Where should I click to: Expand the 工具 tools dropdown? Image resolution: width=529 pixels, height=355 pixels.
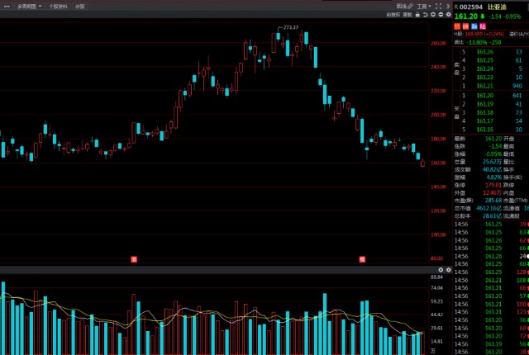(424, 6)
